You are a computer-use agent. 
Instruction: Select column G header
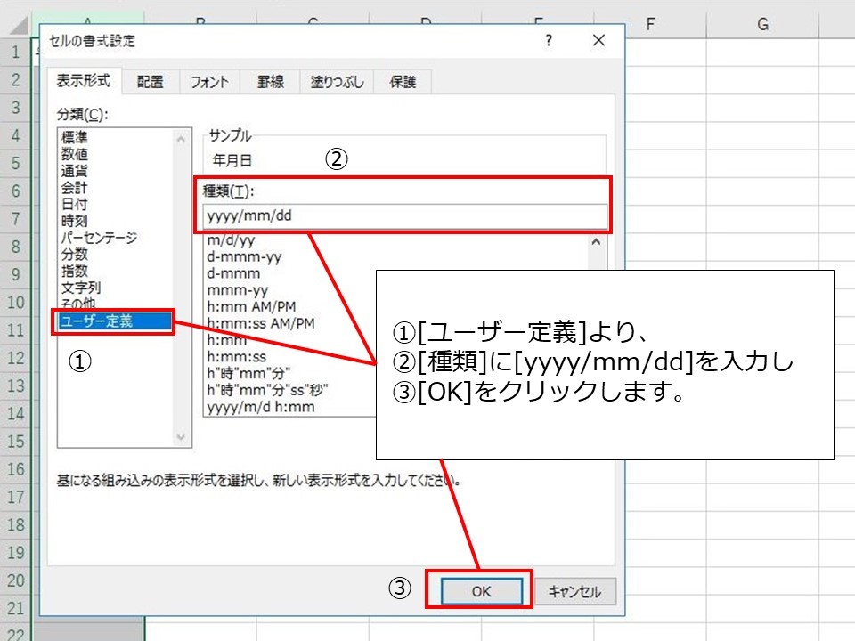click(762, 25)
